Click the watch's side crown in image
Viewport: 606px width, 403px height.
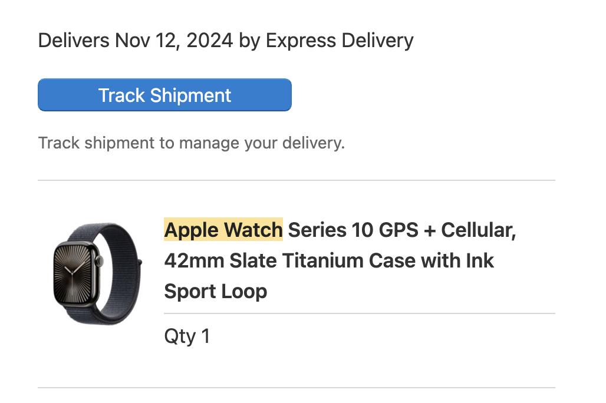pos(101,259)
